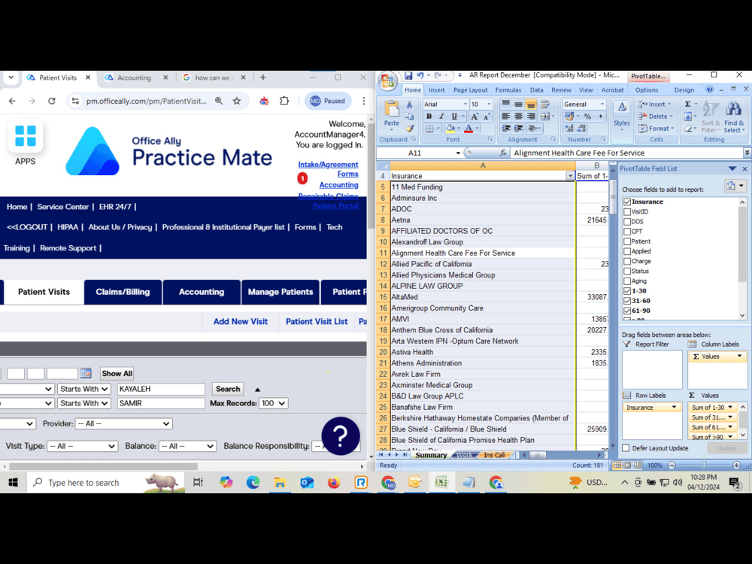Toggle Italic formatting in Excel
Viewport: 752px width, 564px height.
(x=441, y=116)
